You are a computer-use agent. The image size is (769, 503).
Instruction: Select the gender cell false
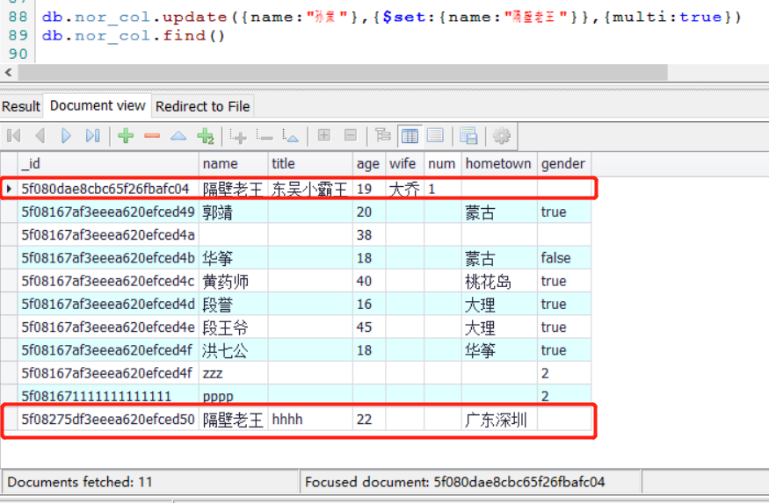564,258
